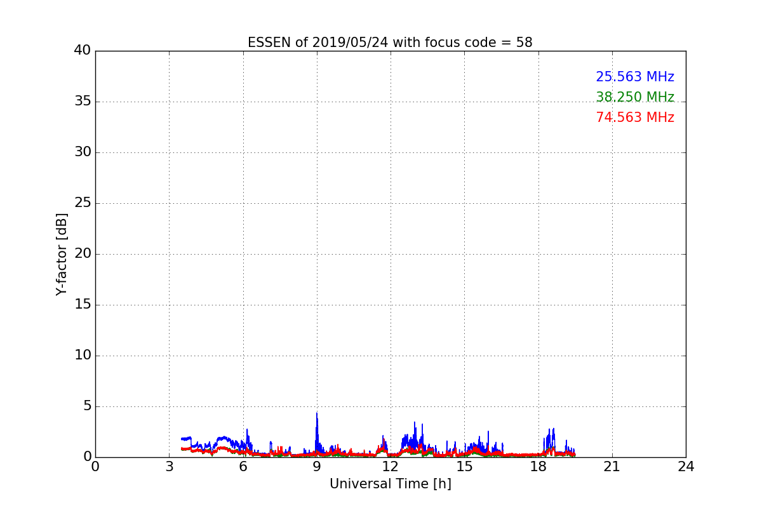The height and width of the screenshot is (508, 762).
Task: Select the green 38.250 MHz legend label
Action: click(x=635, y=97)
